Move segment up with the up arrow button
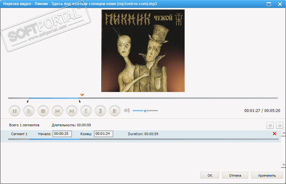 (270, 125)
